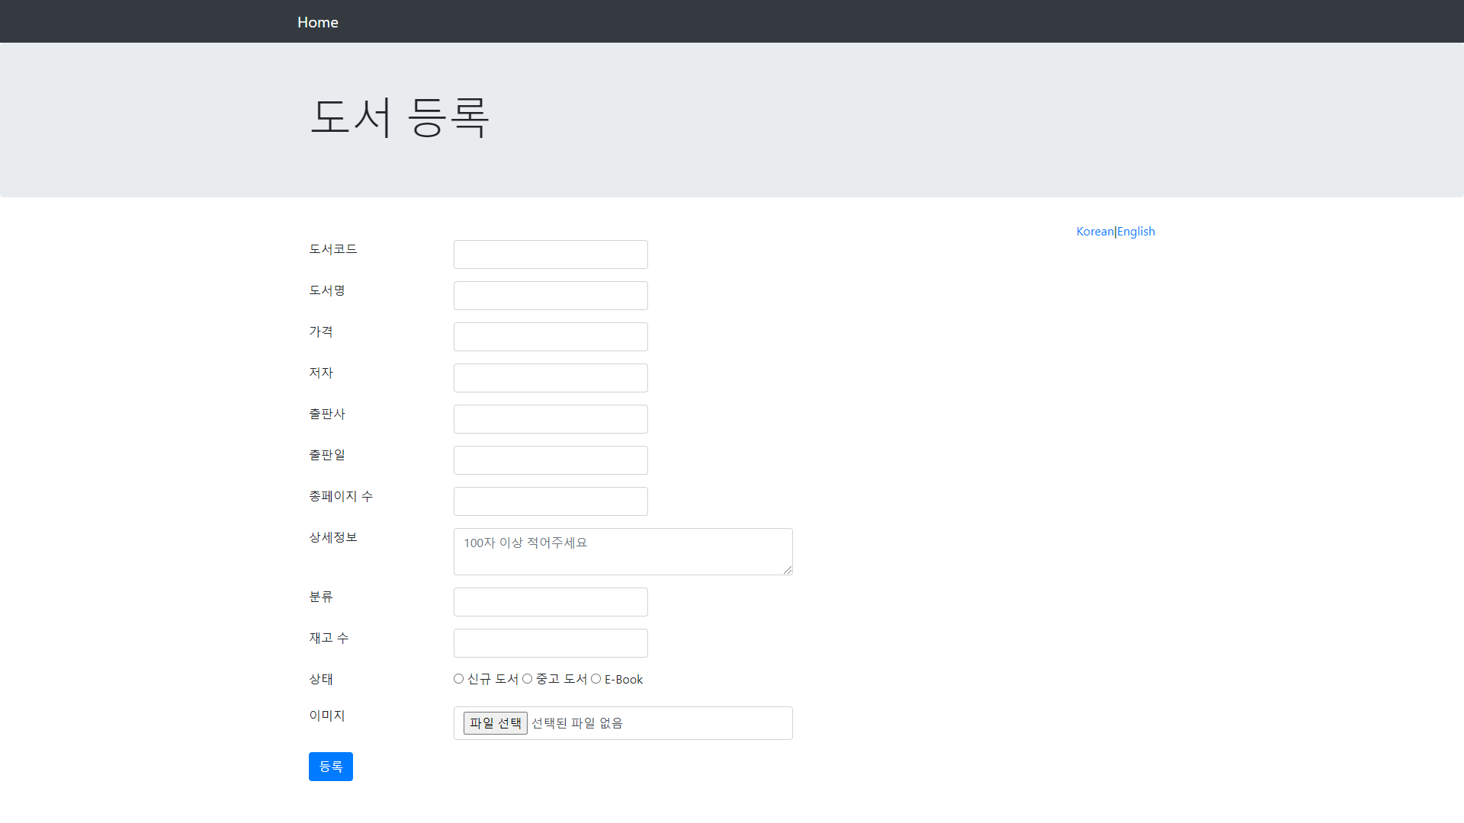This screenshot has height=823, width=1464.
Task: Select the 중고 도서 radio button
Action: coord(528,679)
